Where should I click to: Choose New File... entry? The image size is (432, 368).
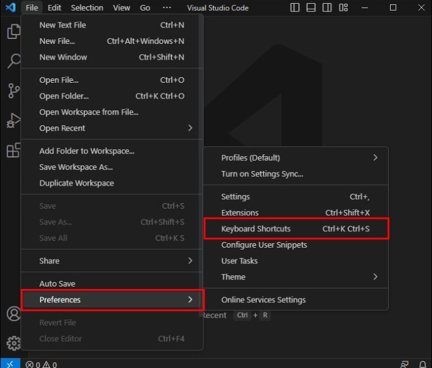click(x=113, y=41)
